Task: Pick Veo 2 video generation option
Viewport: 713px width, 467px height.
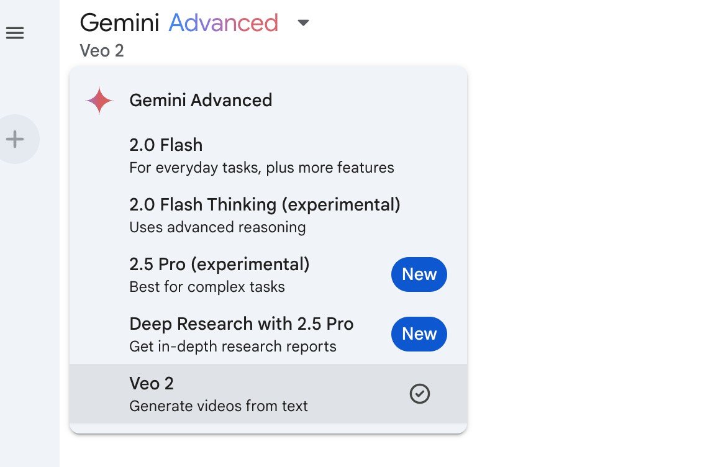Action: (x=268, y=394)
